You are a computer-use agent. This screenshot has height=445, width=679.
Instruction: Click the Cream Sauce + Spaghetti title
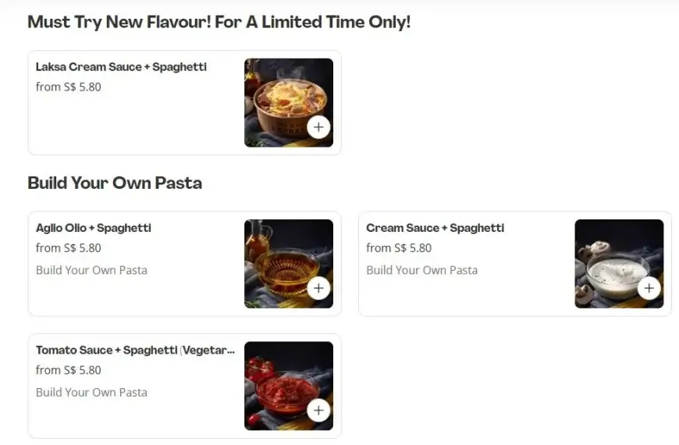click(x=435, y=228)
